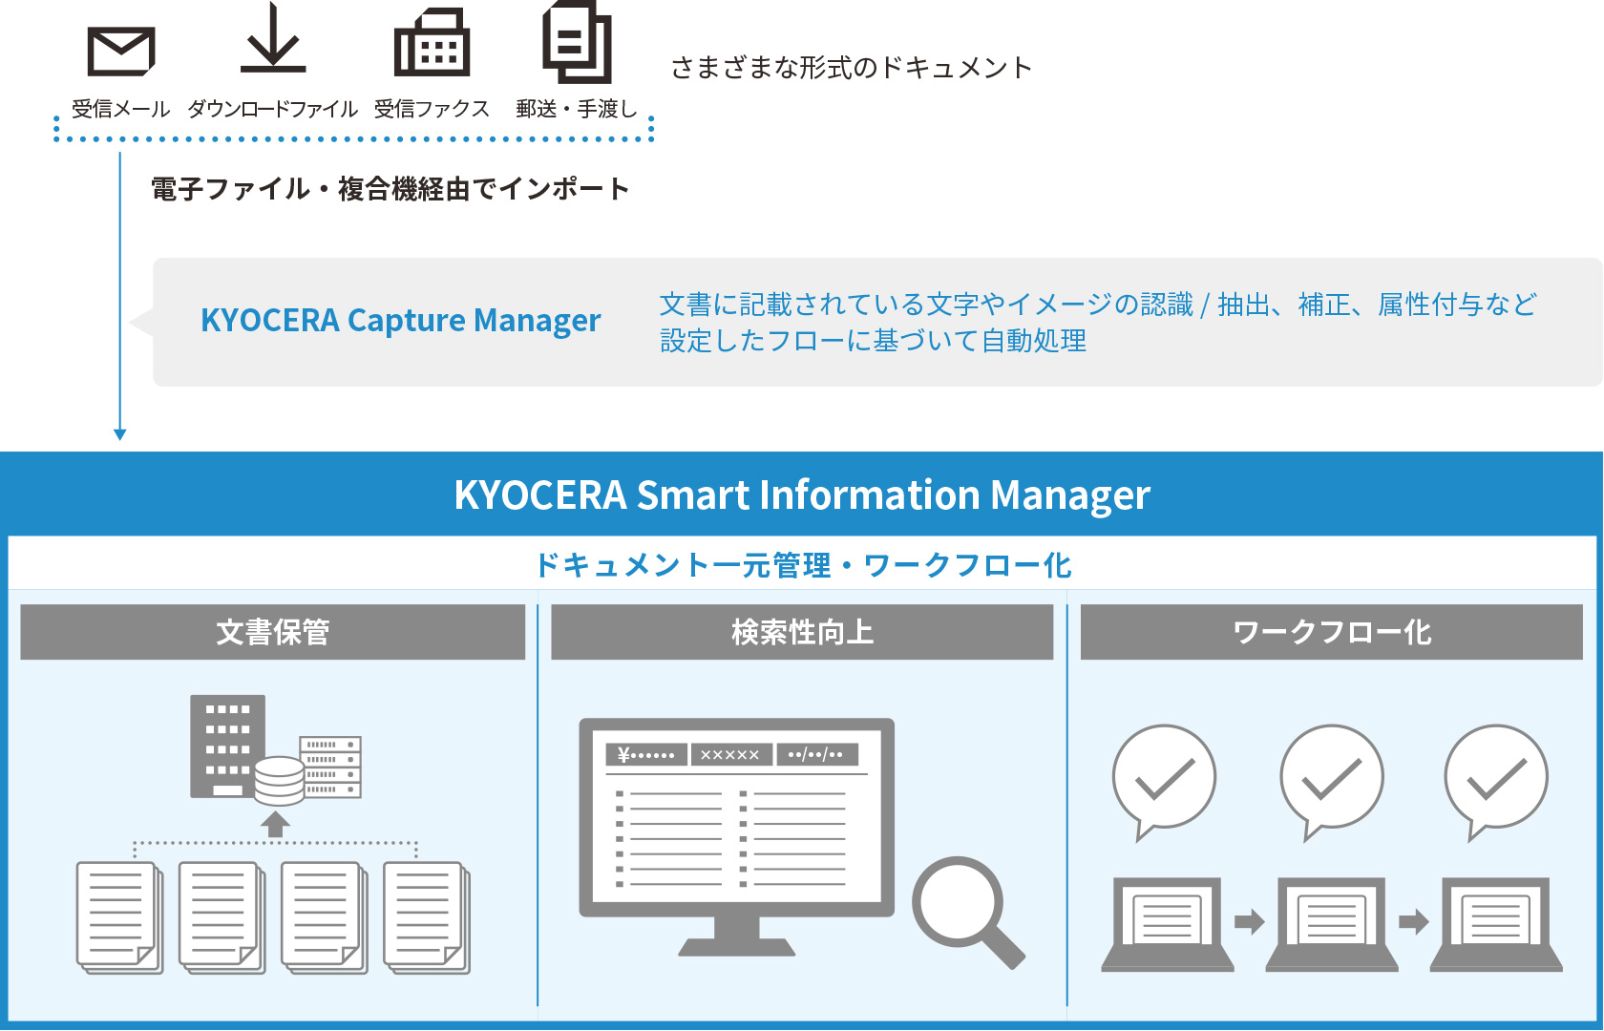This screenshot has height=1031, width=1604.
Task: Click KYOCERA Capture Manager label
Action: point(401,321)
